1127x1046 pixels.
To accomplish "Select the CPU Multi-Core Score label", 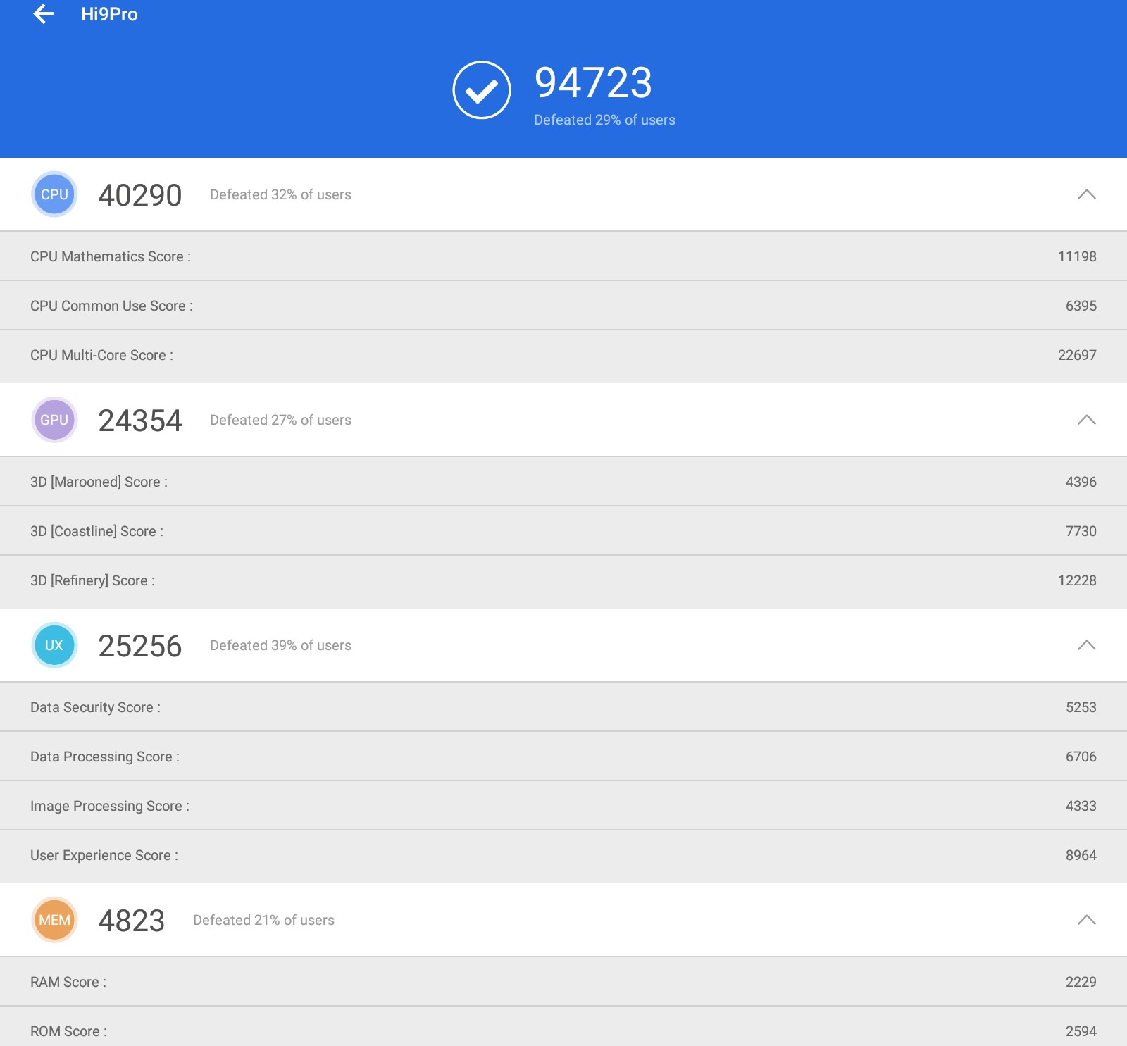I will [x=101, y=355].
